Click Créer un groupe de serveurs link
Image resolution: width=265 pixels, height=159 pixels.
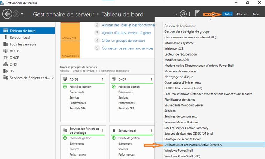coord(124,41)
